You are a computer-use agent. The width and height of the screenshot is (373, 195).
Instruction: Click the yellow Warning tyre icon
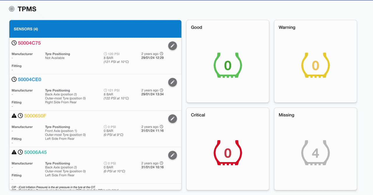point(315,65)
